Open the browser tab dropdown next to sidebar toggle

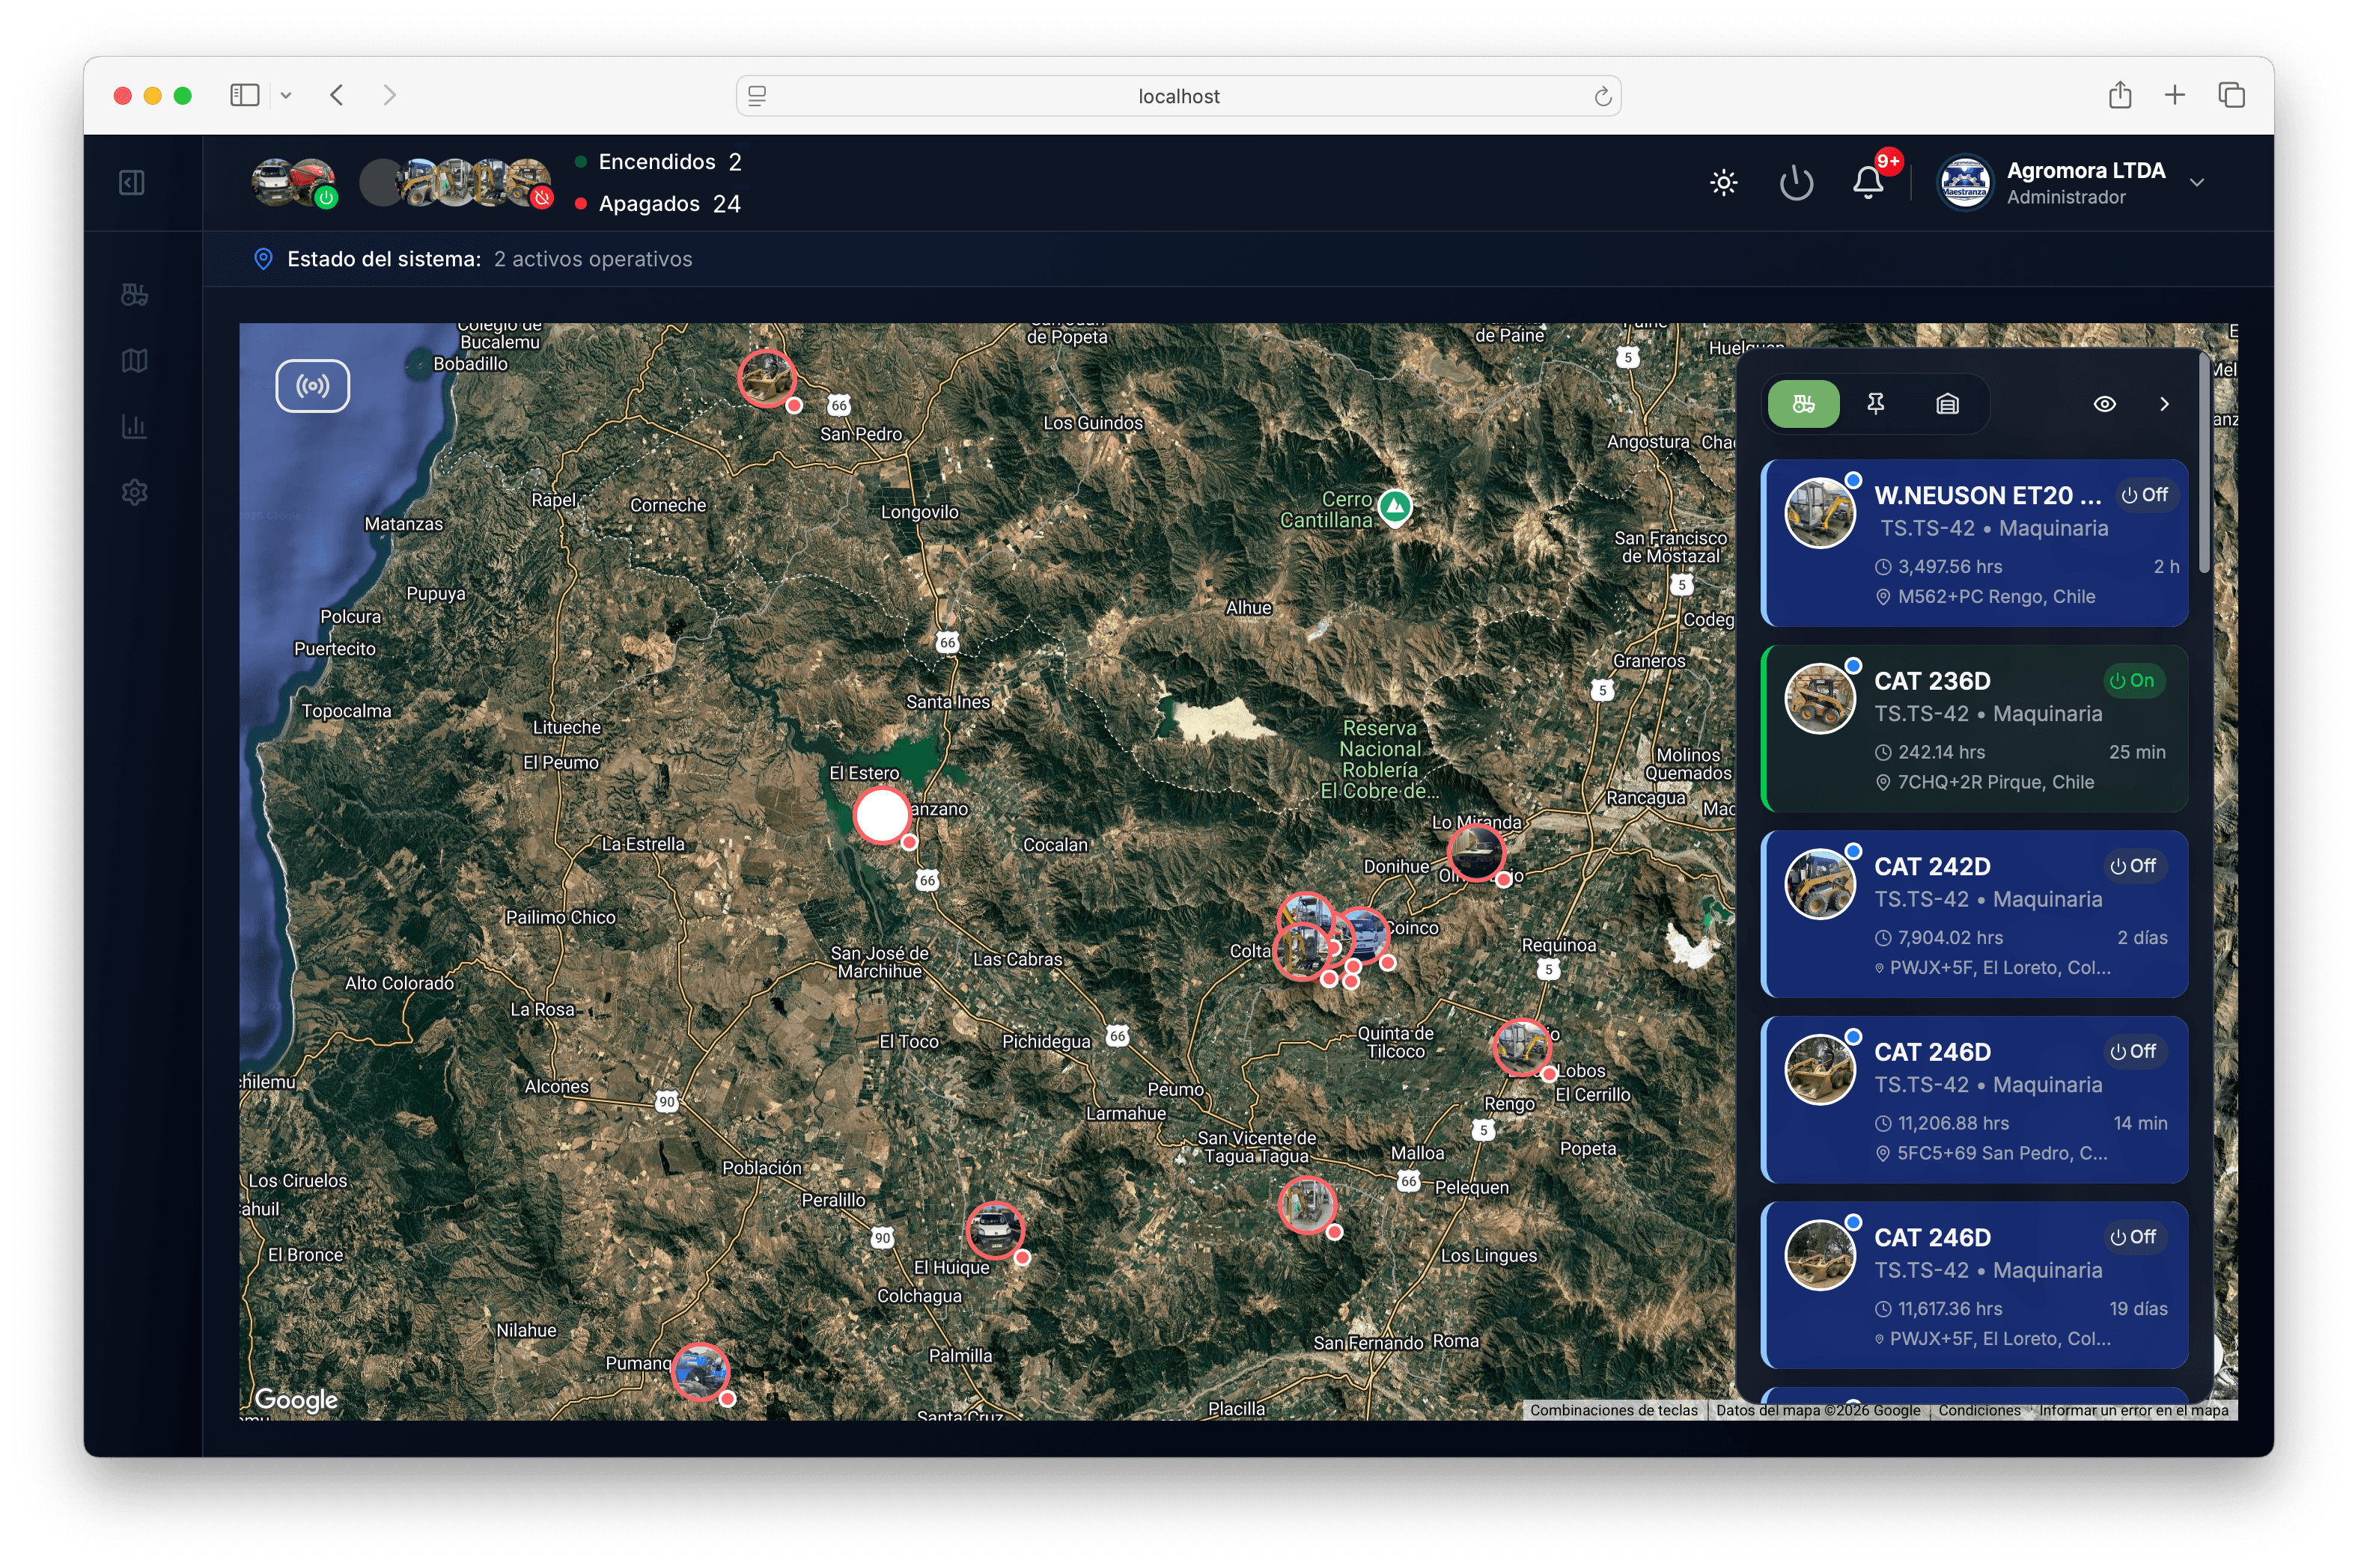pyautogui.click(x=287, y=94)
